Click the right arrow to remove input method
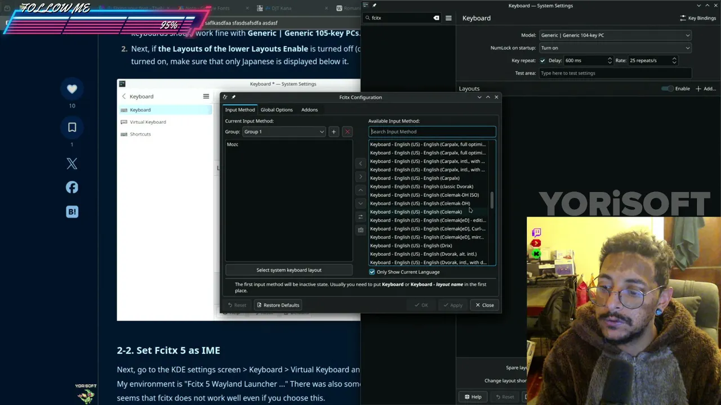 [360, 177]
